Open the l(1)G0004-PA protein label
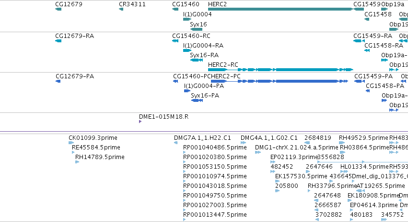Viewport: 408px width, 222px height. [204, 86]
